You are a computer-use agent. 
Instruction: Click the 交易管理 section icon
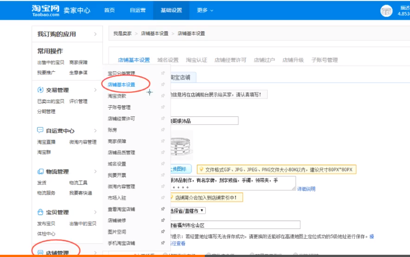coord(40,90)
